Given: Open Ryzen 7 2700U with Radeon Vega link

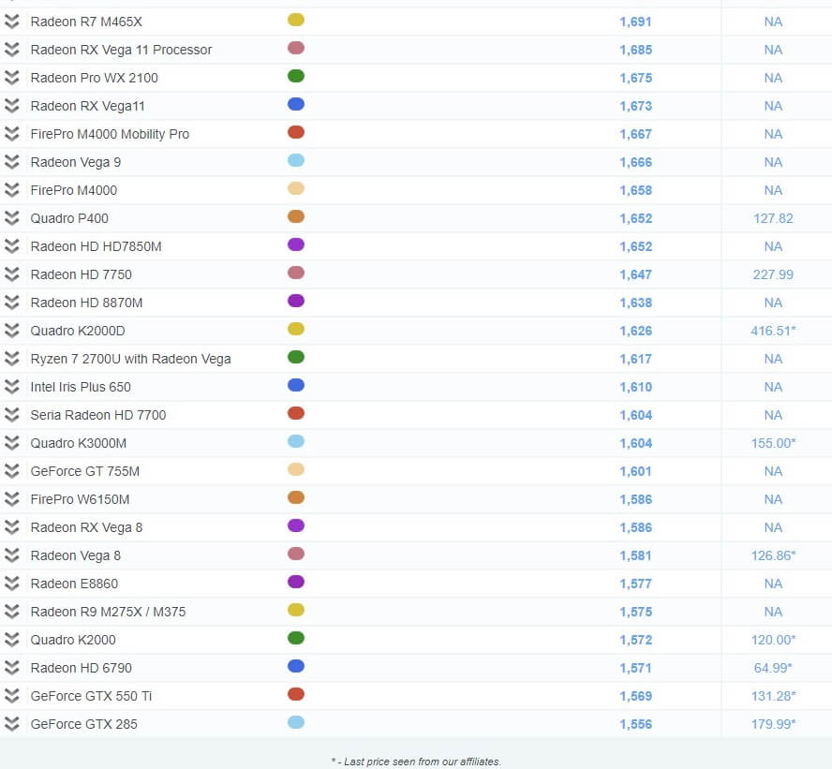Looking at the screenshot, I should tap(130, 359).
